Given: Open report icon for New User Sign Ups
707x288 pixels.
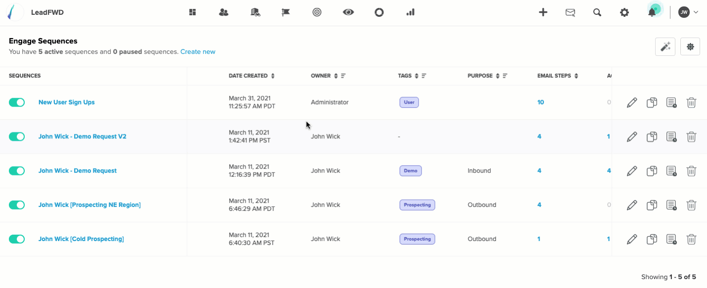Looking at the screenshot, I should coord(671,102).
